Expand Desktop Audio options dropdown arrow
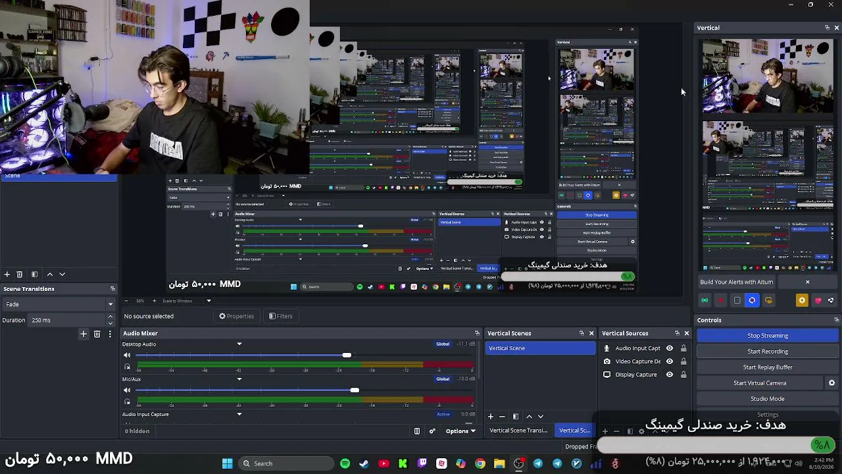This screenshot has width=842, height=474. point(239,344)
